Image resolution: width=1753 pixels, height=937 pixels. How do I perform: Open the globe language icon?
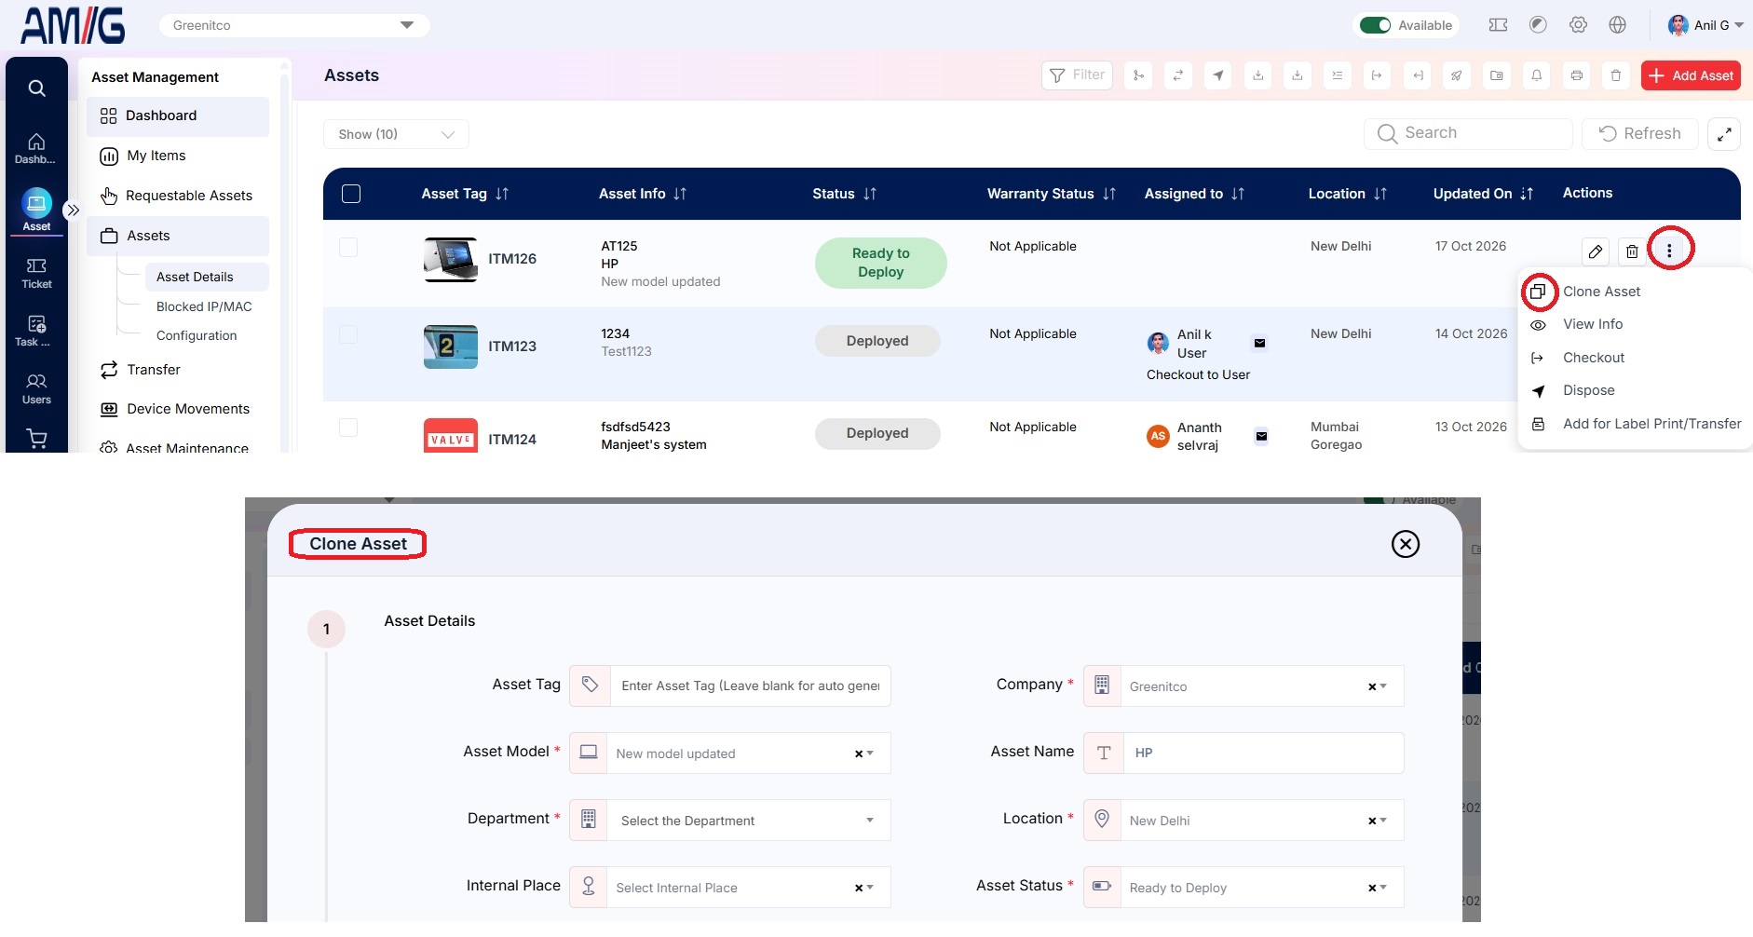pyautogui.click(x=1618, y=25)
